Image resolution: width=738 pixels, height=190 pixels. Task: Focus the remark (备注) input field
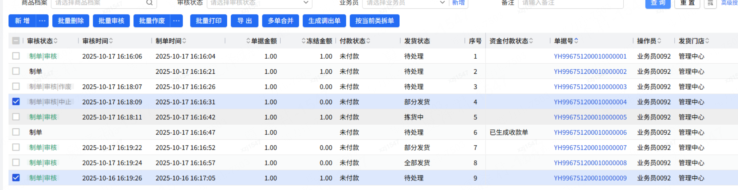(x=571, y=3)
